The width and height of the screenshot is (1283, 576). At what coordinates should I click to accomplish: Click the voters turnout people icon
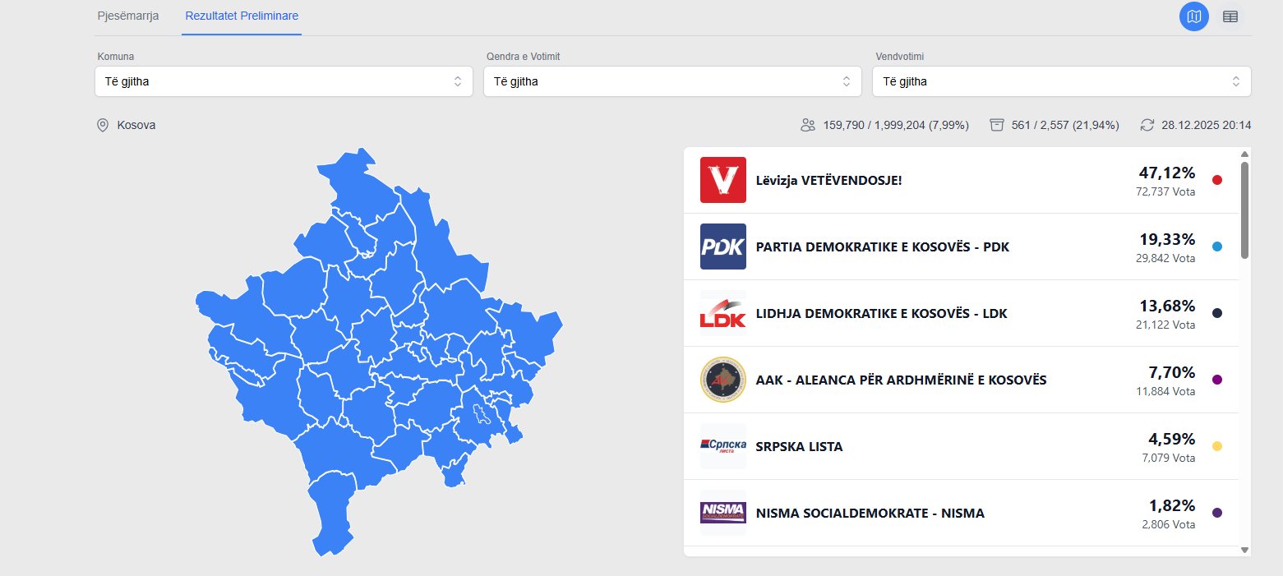(x=808, y=125)
